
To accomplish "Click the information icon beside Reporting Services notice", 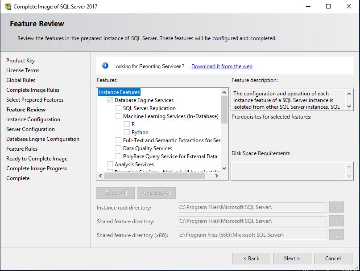I will [105, 66].
